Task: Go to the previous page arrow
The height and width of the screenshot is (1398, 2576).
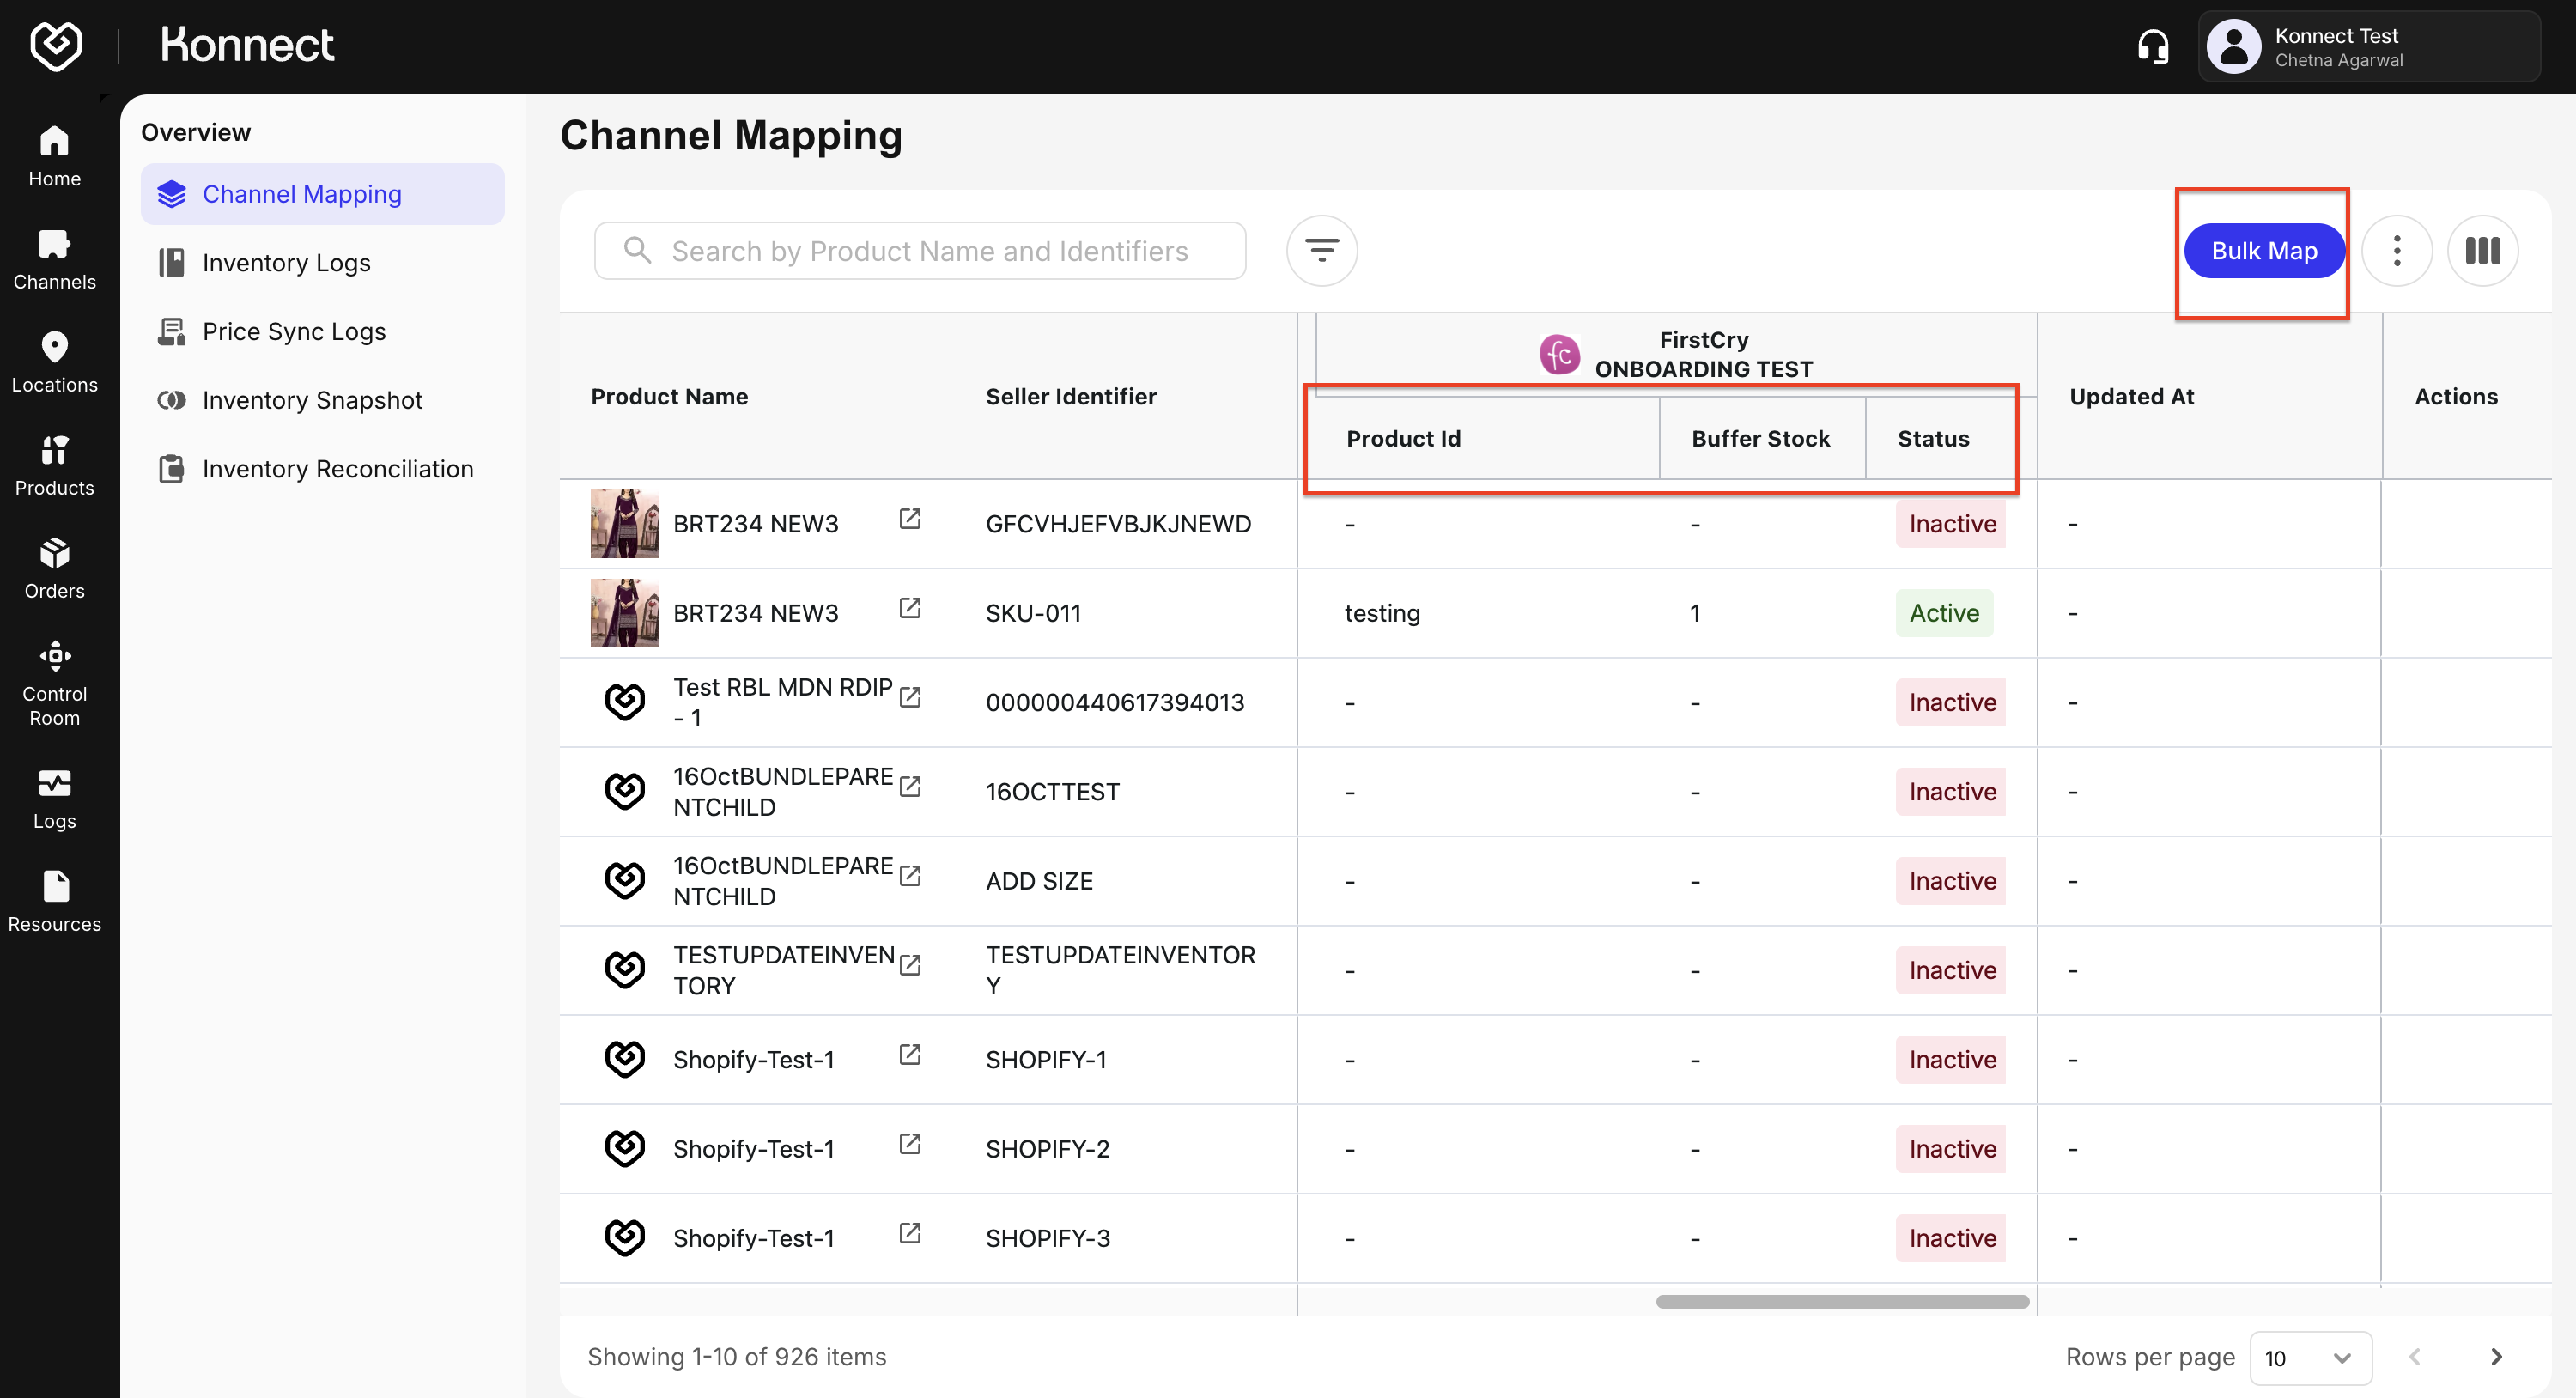Action: [2414, 1356]
